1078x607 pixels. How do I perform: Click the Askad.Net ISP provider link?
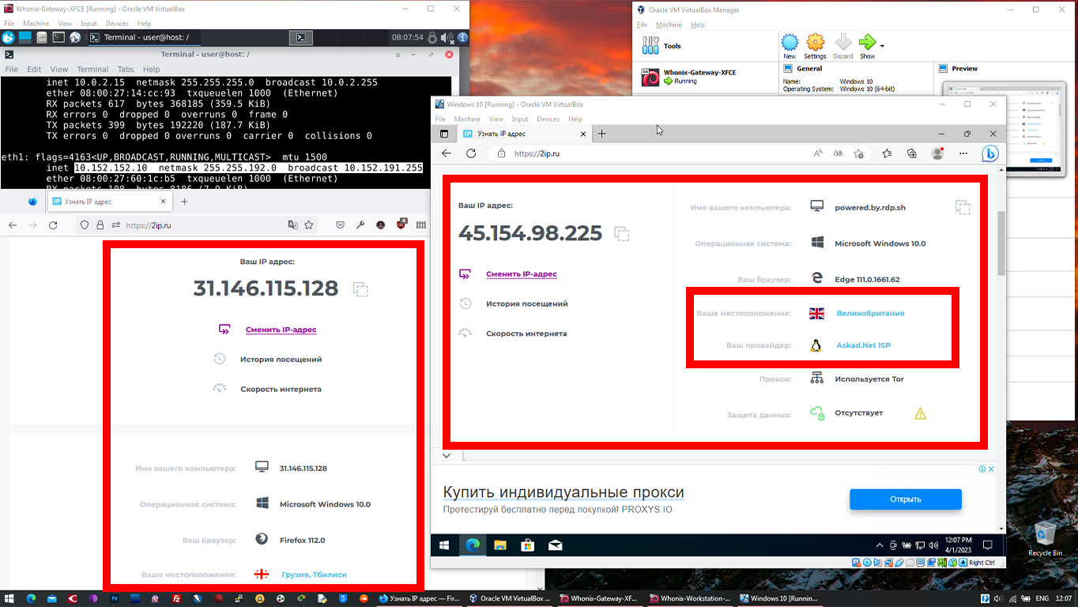tap(863, 345)
